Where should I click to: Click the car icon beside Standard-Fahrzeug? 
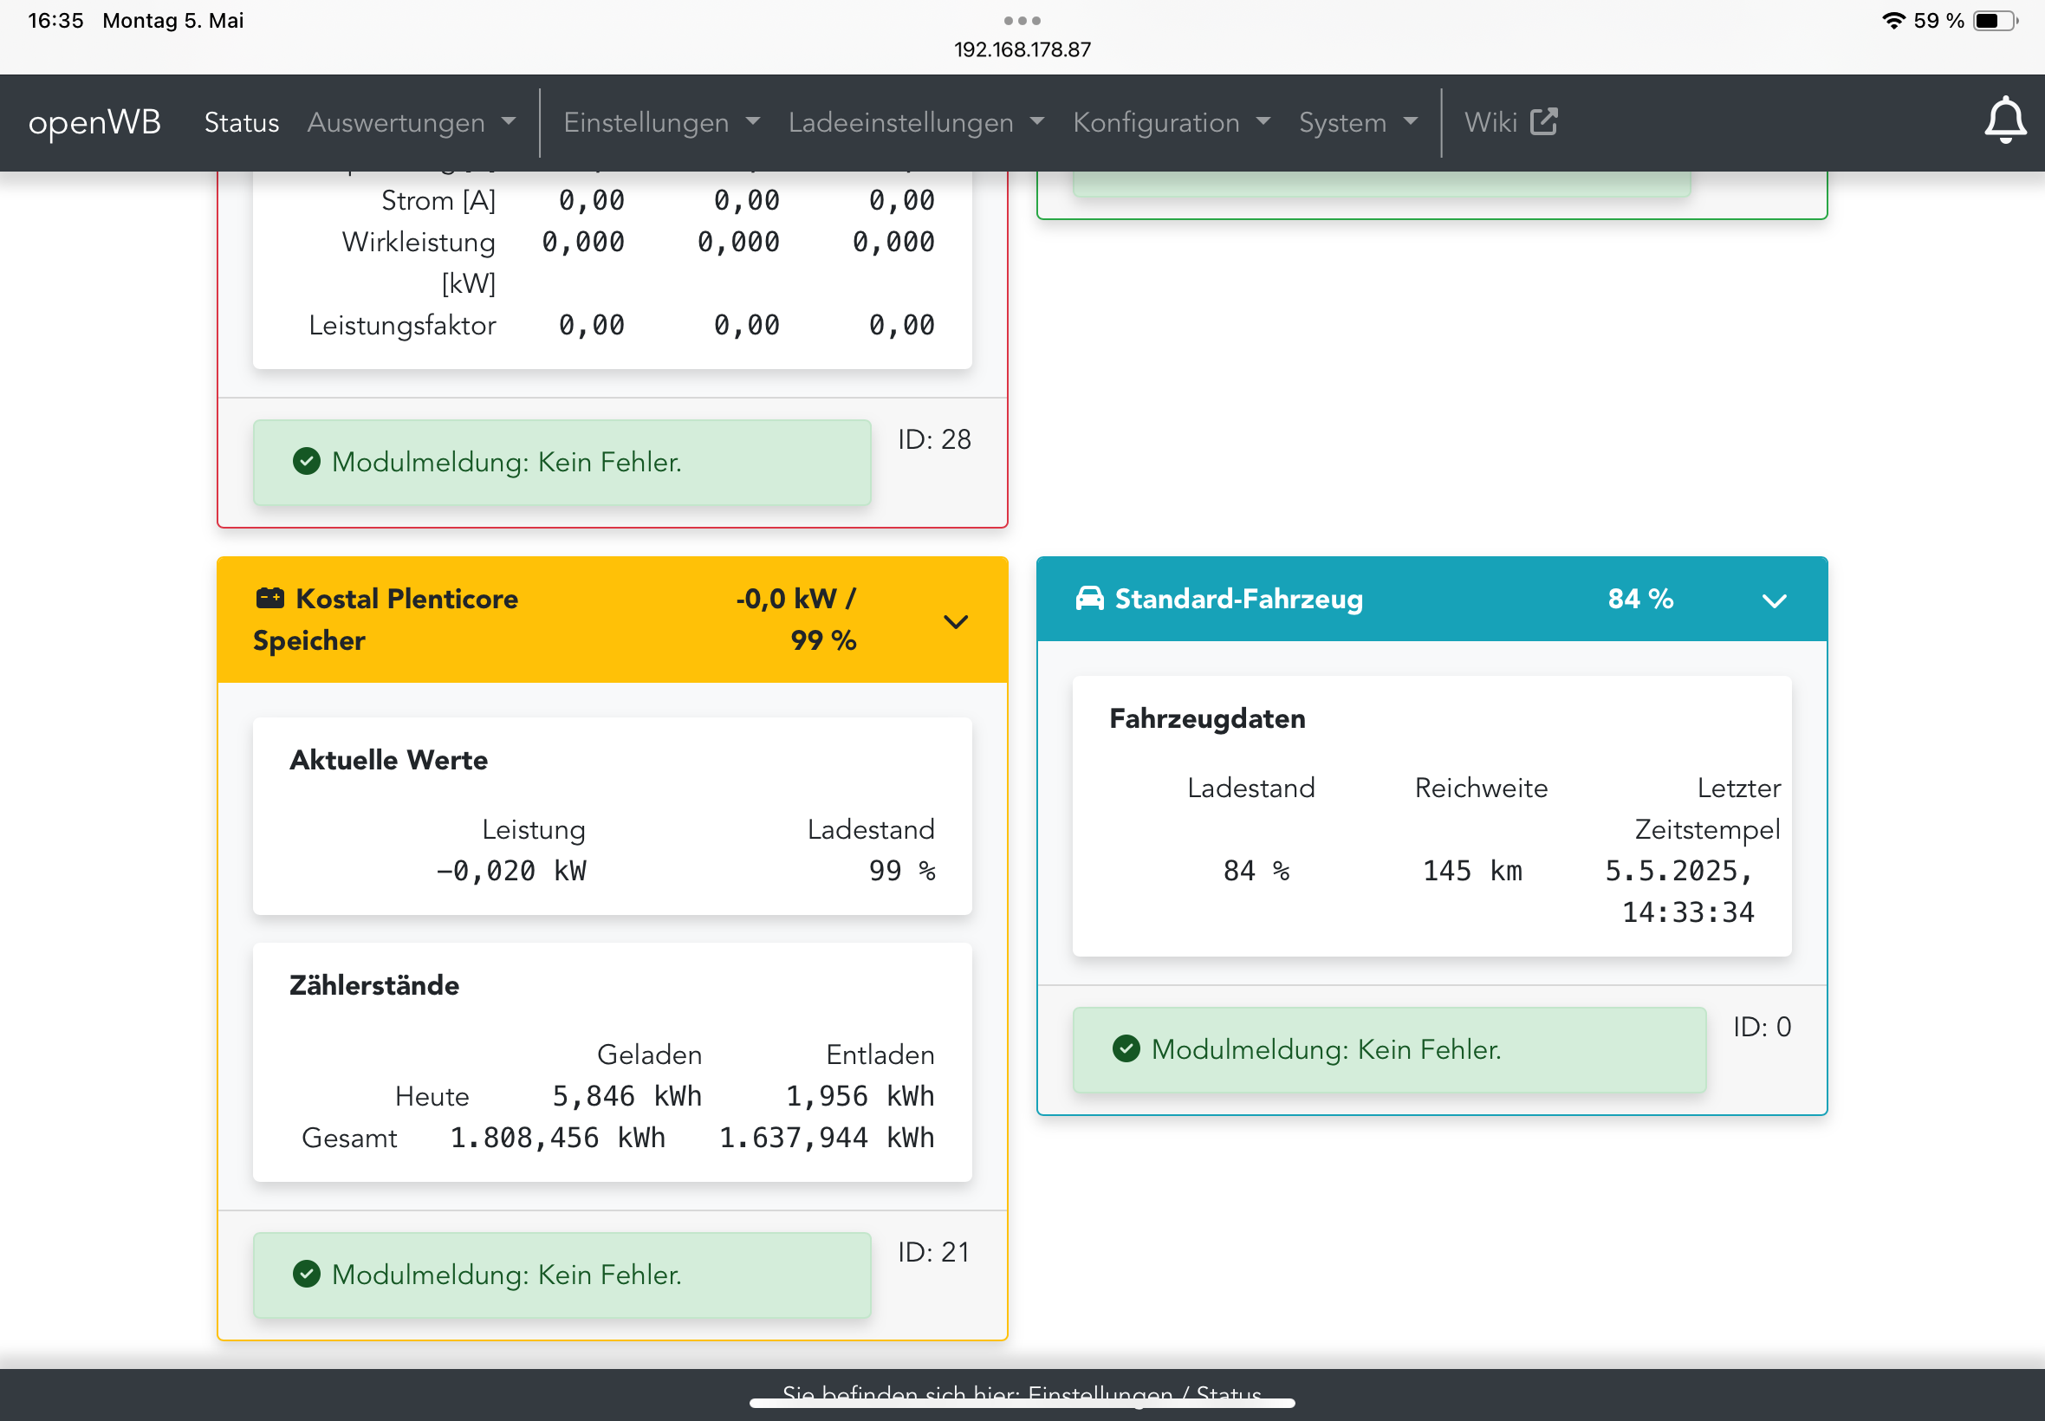pyautogui.click(x=1089, y=599)
